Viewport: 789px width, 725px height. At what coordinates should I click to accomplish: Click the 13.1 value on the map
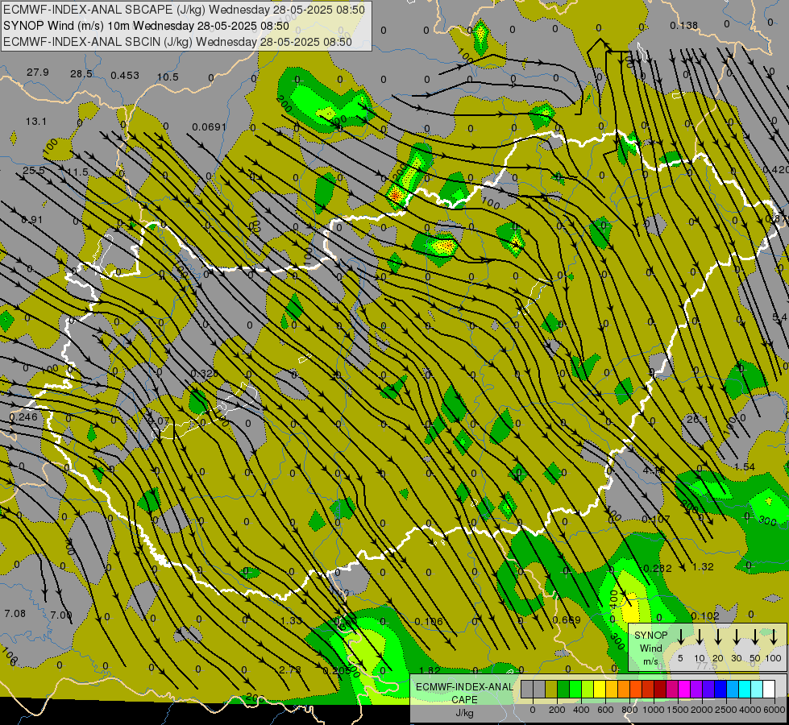[x=36, y=122]
